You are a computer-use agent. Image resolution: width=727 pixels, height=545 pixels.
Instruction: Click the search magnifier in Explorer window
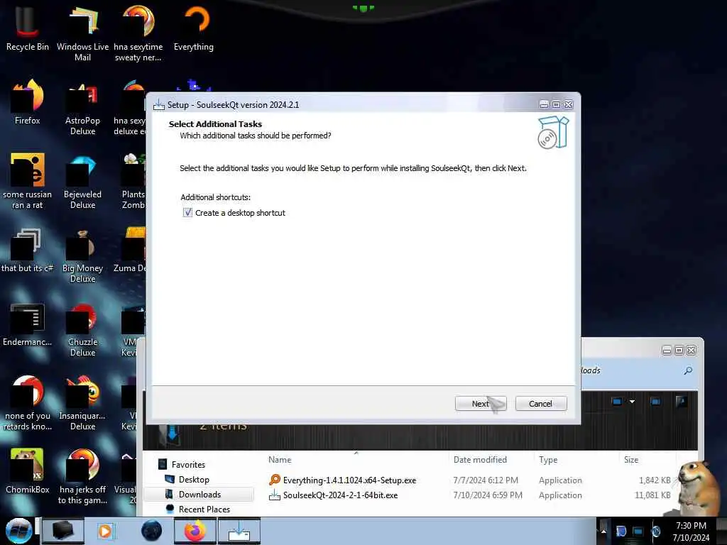[688, 370]
